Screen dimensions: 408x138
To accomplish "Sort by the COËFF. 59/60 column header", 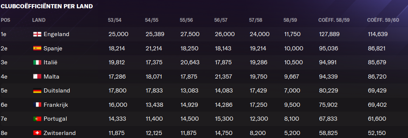I will 383,20.
